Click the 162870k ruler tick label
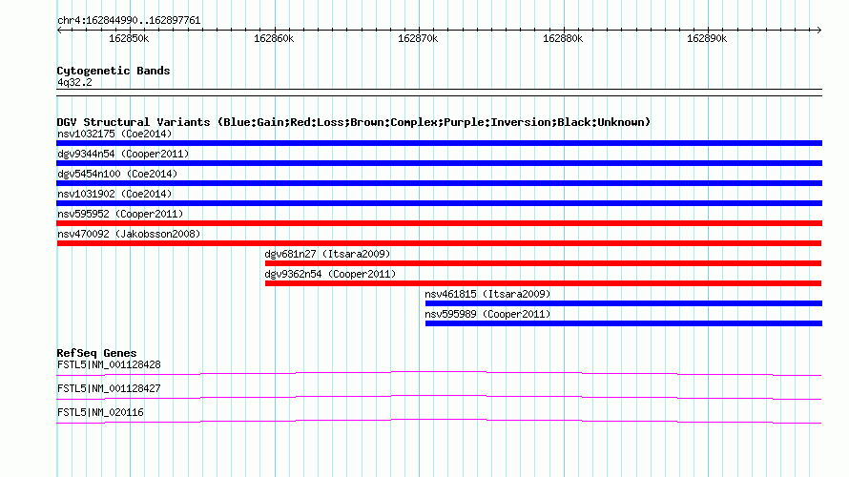Screen dimensions: 849x477 pyautogui.click(x=418, y=38)
